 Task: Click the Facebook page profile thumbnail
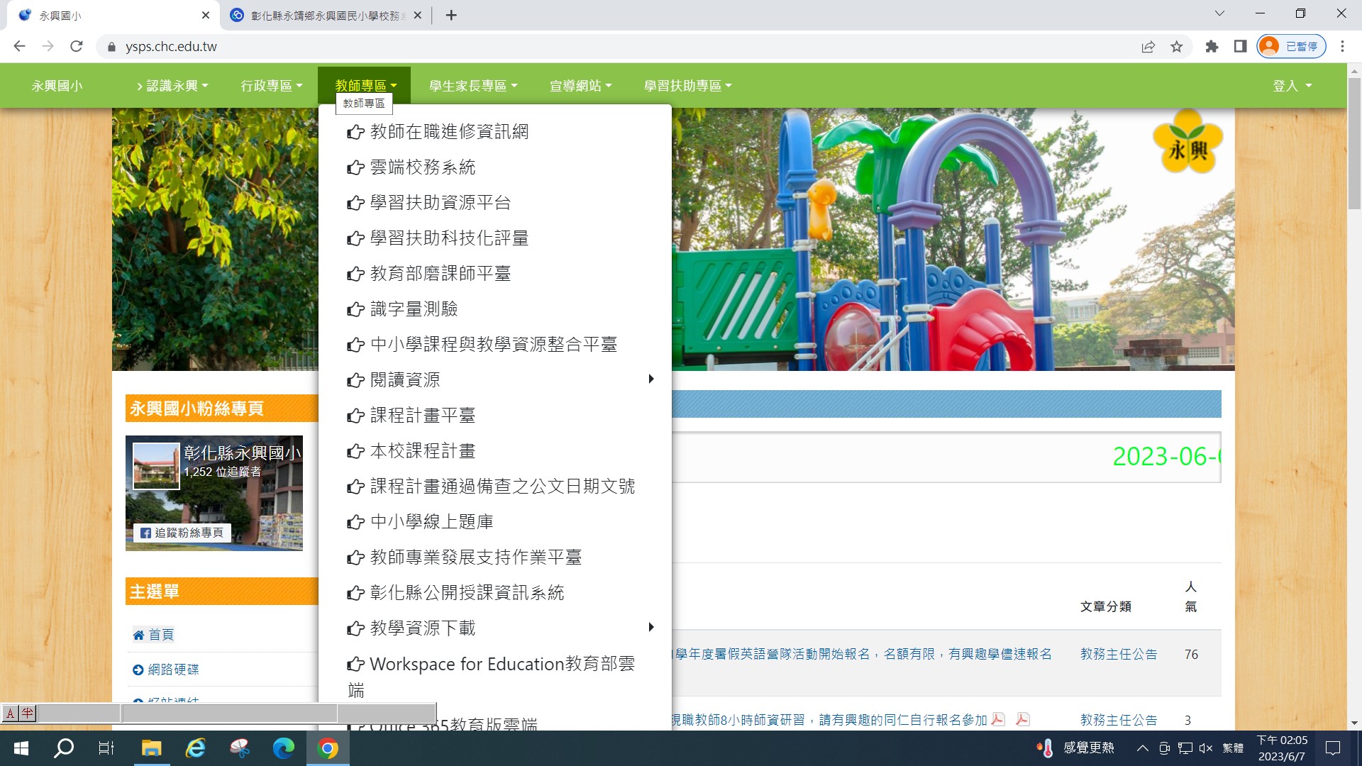pos(156,466)
